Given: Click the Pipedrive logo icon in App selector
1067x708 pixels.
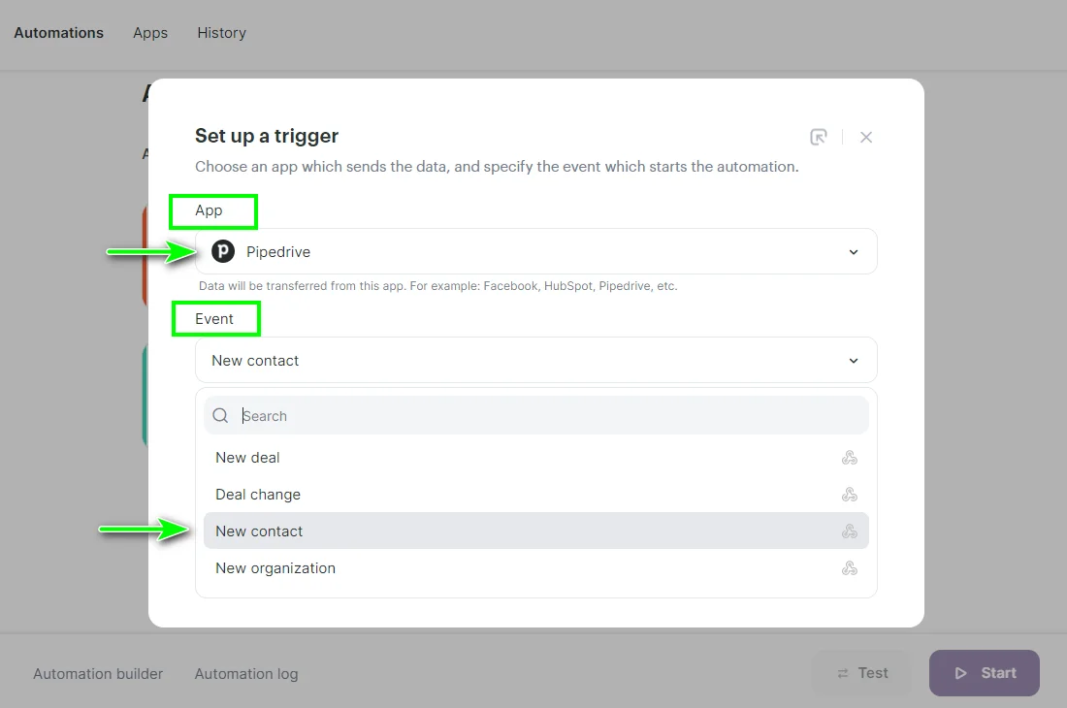Looking at the screenshot, I should [222, 251].
